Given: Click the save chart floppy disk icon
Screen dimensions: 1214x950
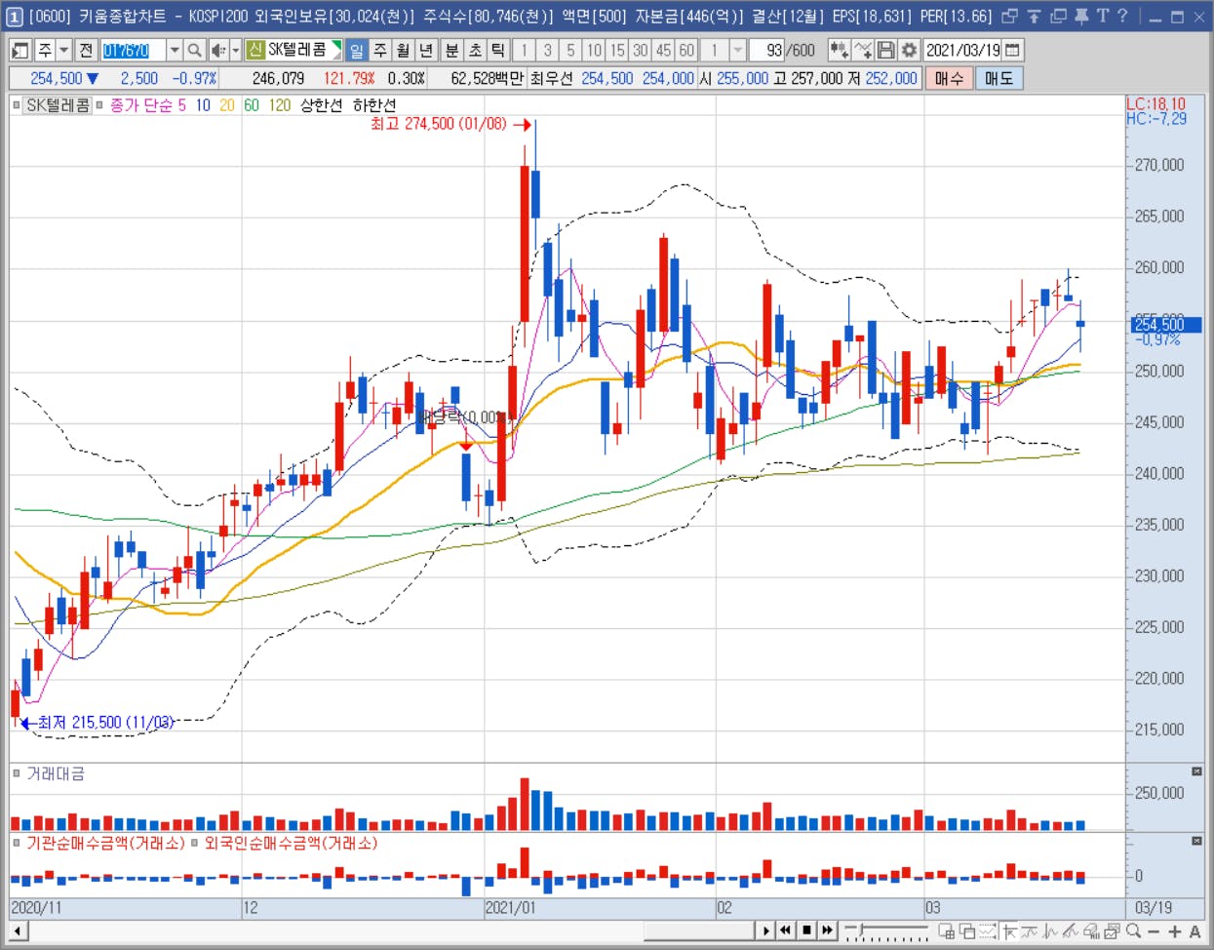Looking at the screenshot, I should click(885, 51).
